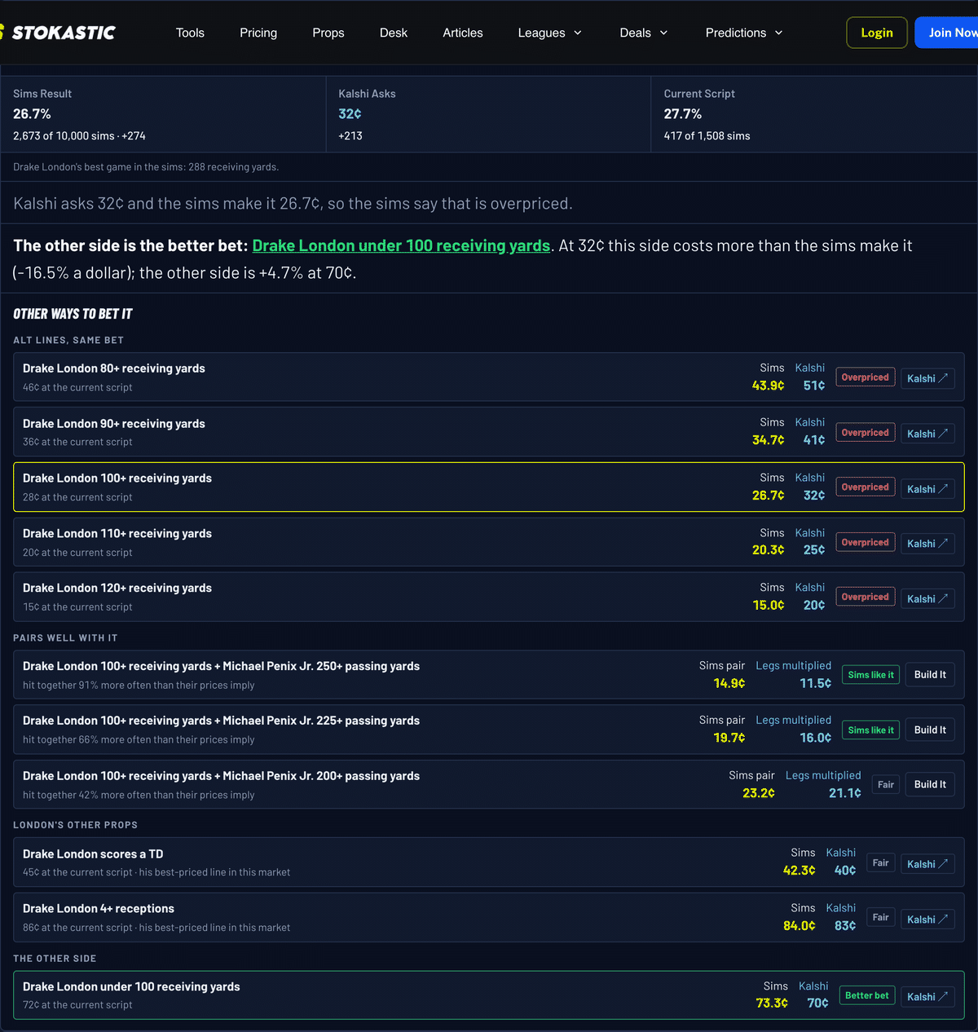The width and height of the screenshot is (978, 1032).
Task: Click Sims pair value 14.9¢
Action: [x=729, y=683]
